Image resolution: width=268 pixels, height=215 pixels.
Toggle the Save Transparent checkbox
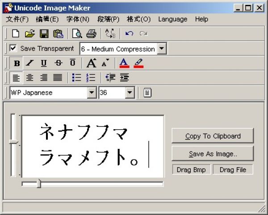[x=13, y=48]
